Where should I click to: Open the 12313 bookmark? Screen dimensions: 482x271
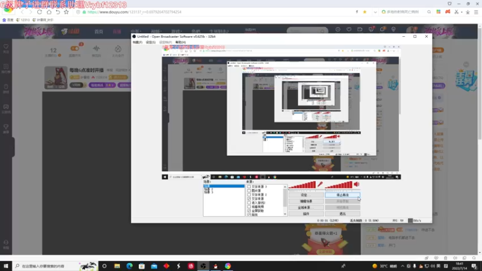click(23, 20)
